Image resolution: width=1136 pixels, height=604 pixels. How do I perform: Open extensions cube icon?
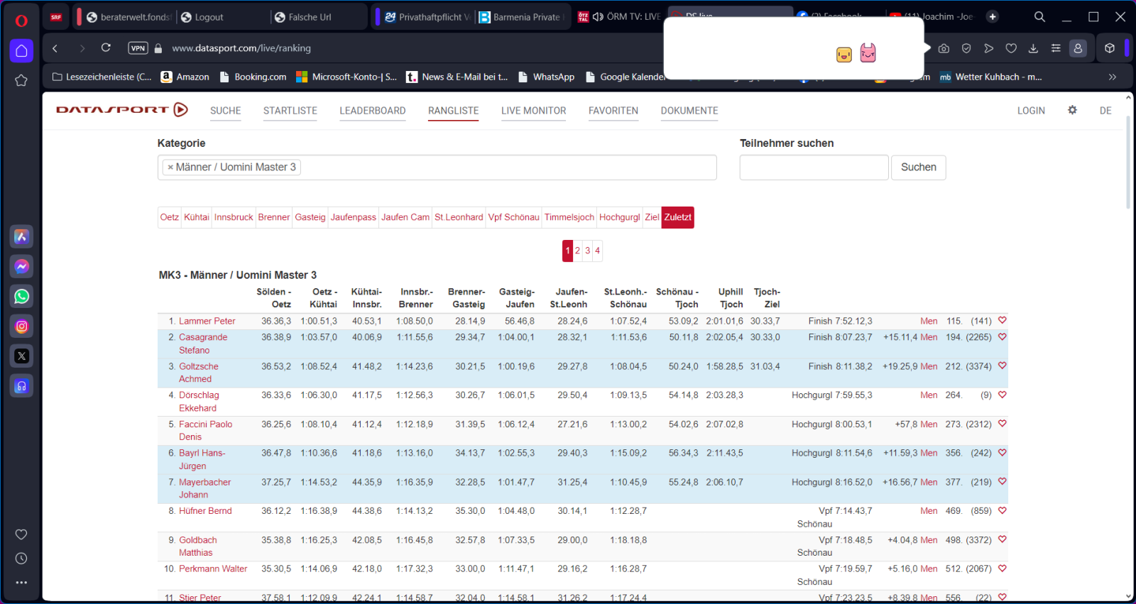[1110, 48]
